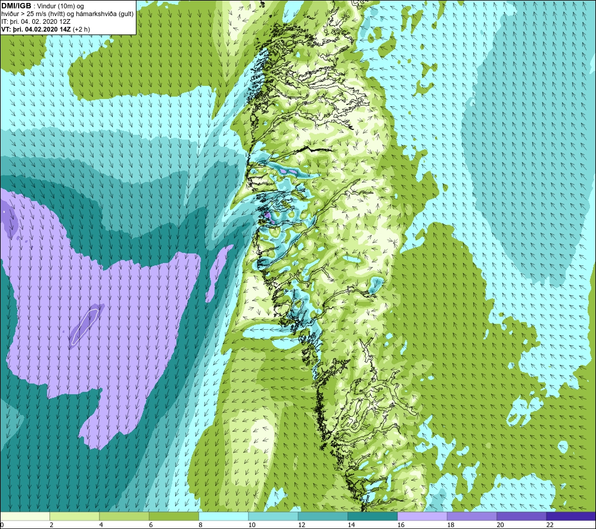Screen dimensions: 596x529
Task: Click the legend scale label "18"
Action: (x=451, y=525)
